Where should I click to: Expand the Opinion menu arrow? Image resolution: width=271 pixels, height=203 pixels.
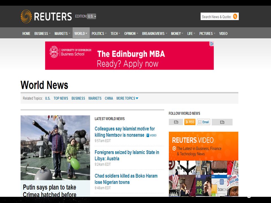pos(137,33)
